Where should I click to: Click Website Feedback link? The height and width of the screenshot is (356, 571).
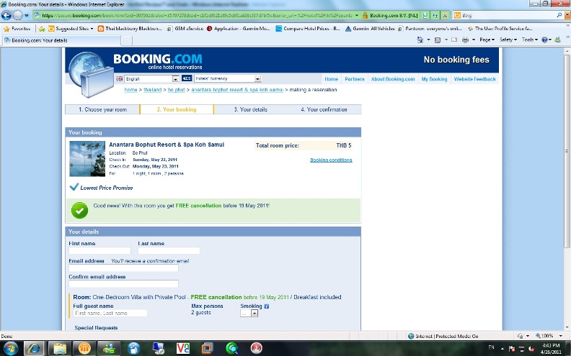(x=474, y=79)
